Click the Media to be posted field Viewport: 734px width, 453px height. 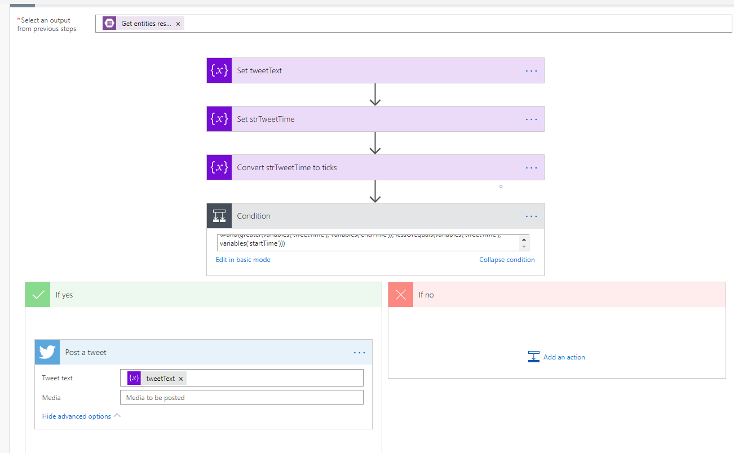[x=241, y=397]
